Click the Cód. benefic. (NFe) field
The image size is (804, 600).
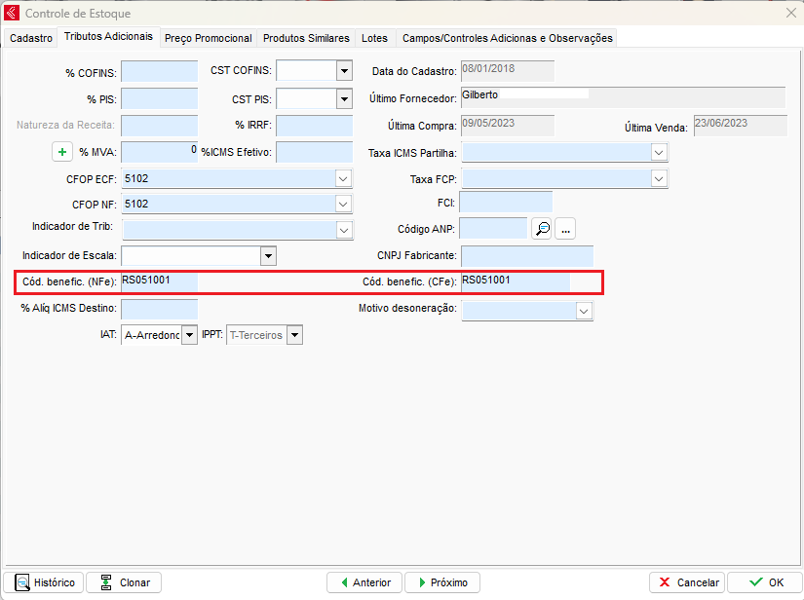coord(159,281)
